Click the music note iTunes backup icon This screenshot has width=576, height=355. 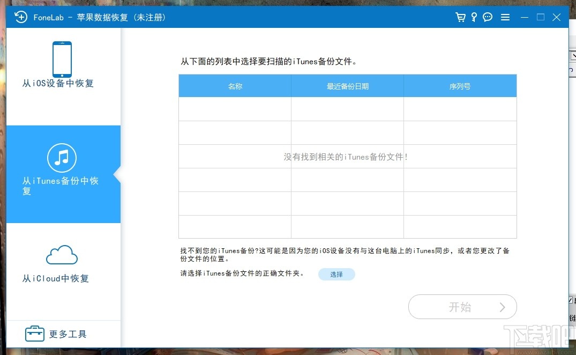coord(62,157)
